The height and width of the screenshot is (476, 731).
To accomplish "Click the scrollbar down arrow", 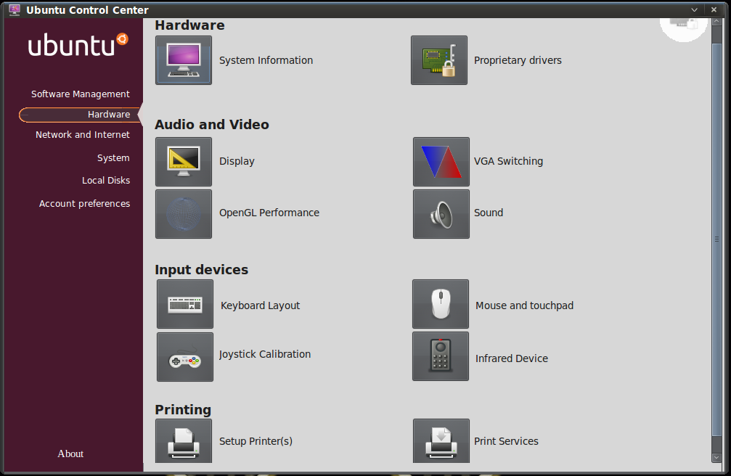I will coord(716,458).
